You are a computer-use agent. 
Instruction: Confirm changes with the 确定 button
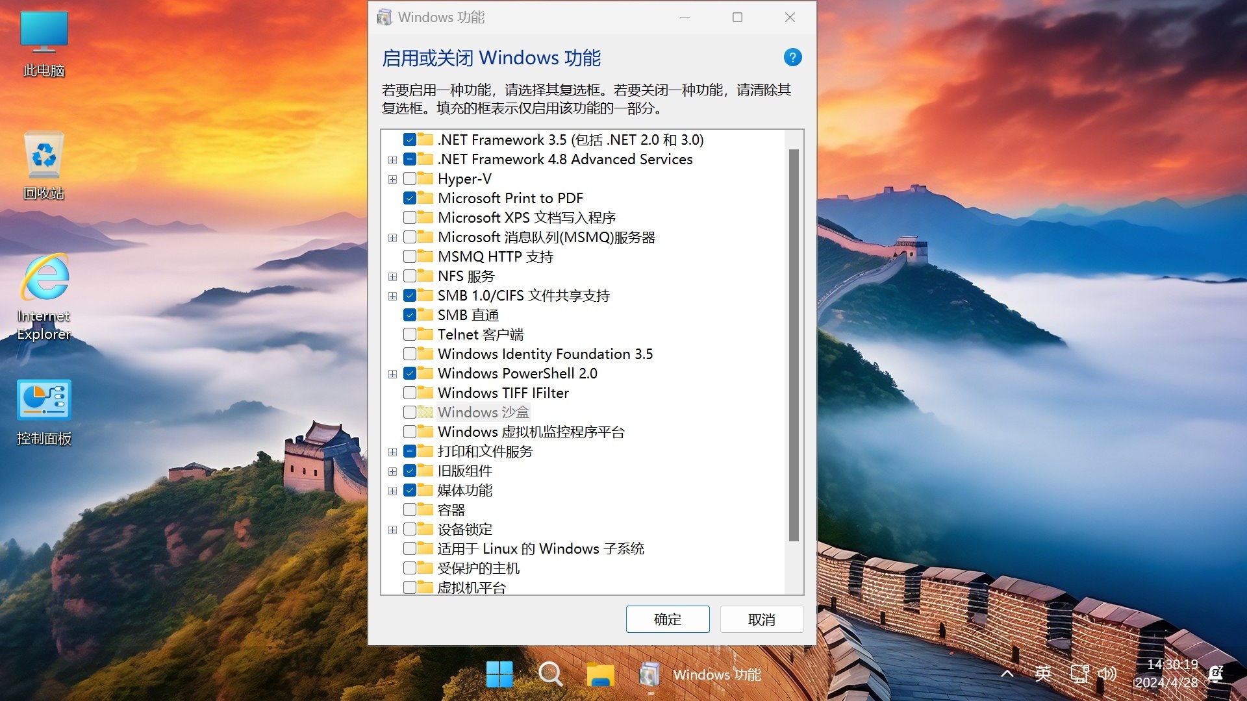(668, 619)
